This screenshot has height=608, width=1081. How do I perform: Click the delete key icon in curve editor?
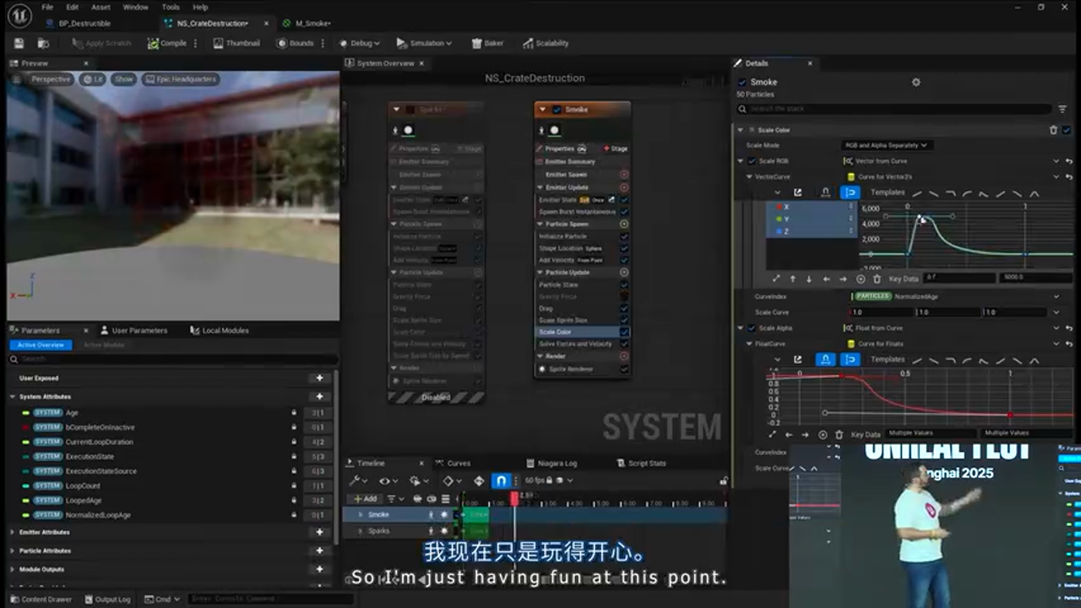click(877, 279)
